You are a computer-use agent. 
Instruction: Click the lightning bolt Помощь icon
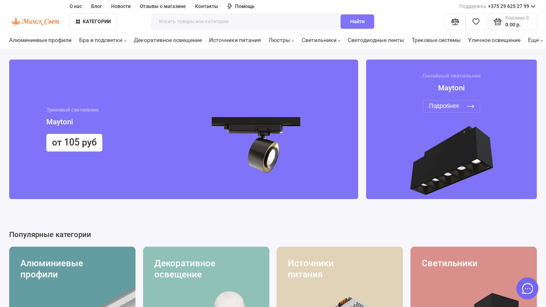pyautogui.click(x=230, y=6)
